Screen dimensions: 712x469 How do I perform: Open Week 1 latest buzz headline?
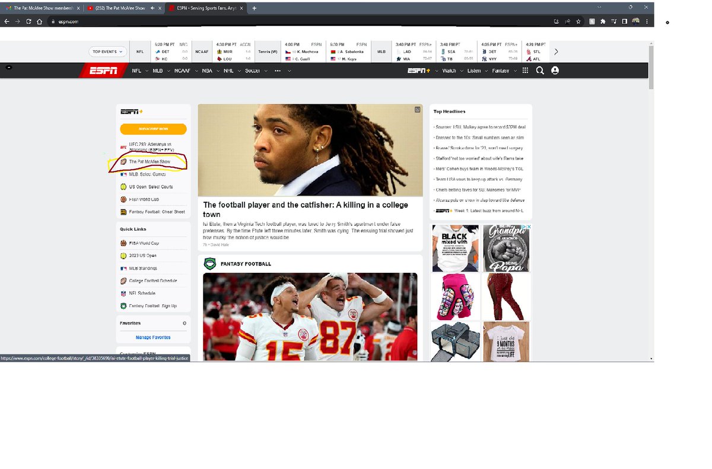[489, 210]
